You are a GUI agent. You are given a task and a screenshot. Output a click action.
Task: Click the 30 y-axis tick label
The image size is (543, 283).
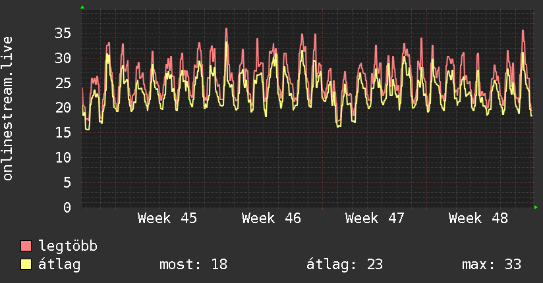pyautogui.click(x=63, y=58)
